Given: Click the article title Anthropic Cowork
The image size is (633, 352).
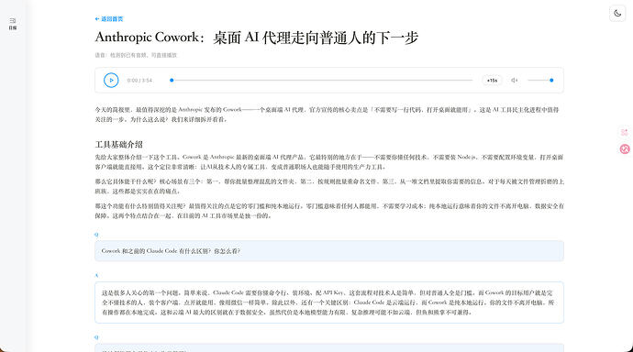Looking at the screenshot, I should (x=257, y=38).
